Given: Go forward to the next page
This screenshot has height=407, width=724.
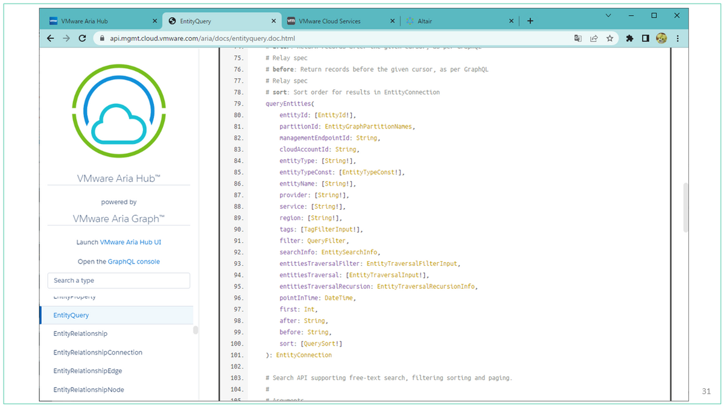Looking at the screenshot, I should point(66,38).
